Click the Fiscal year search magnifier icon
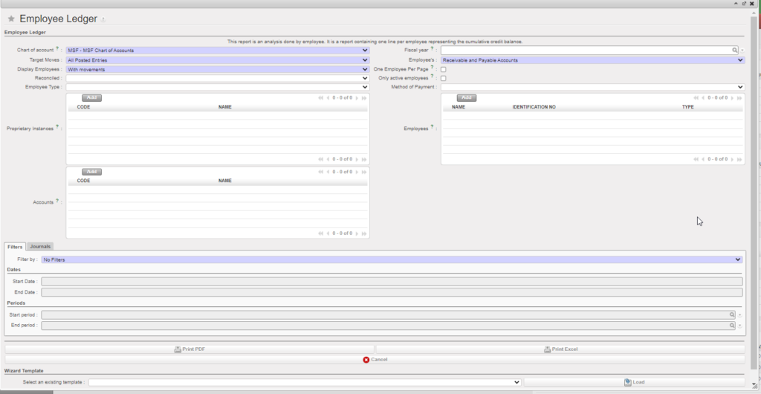The height and width of the screenshot is (394, 761). pos(734,51)
